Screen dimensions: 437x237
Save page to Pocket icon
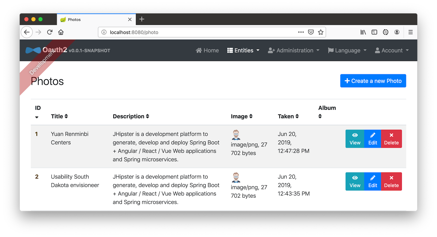[311, 32]
